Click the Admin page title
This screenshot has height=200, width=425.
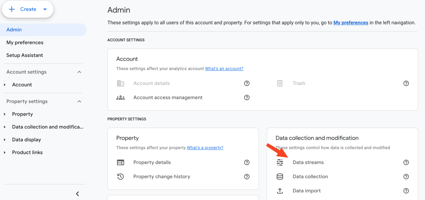119,10
